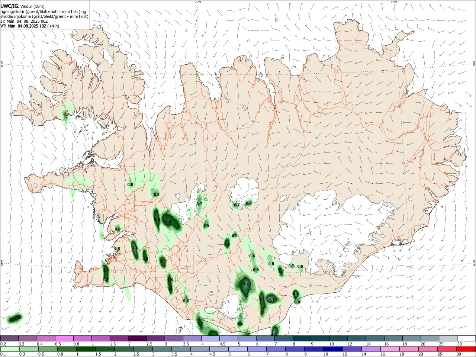Select the 'IT: Mán. 04. 08. 2025 06Z' line
Image resolution: width=476 pixels, height=357 pixels.
tap(24, 21)
